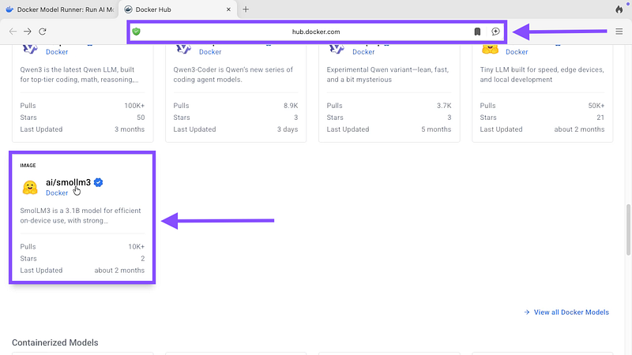This screenshot has height=355, width=632.
Task: Click the Hugging Face emoji logo on smollm3 card
Action: 30,188
